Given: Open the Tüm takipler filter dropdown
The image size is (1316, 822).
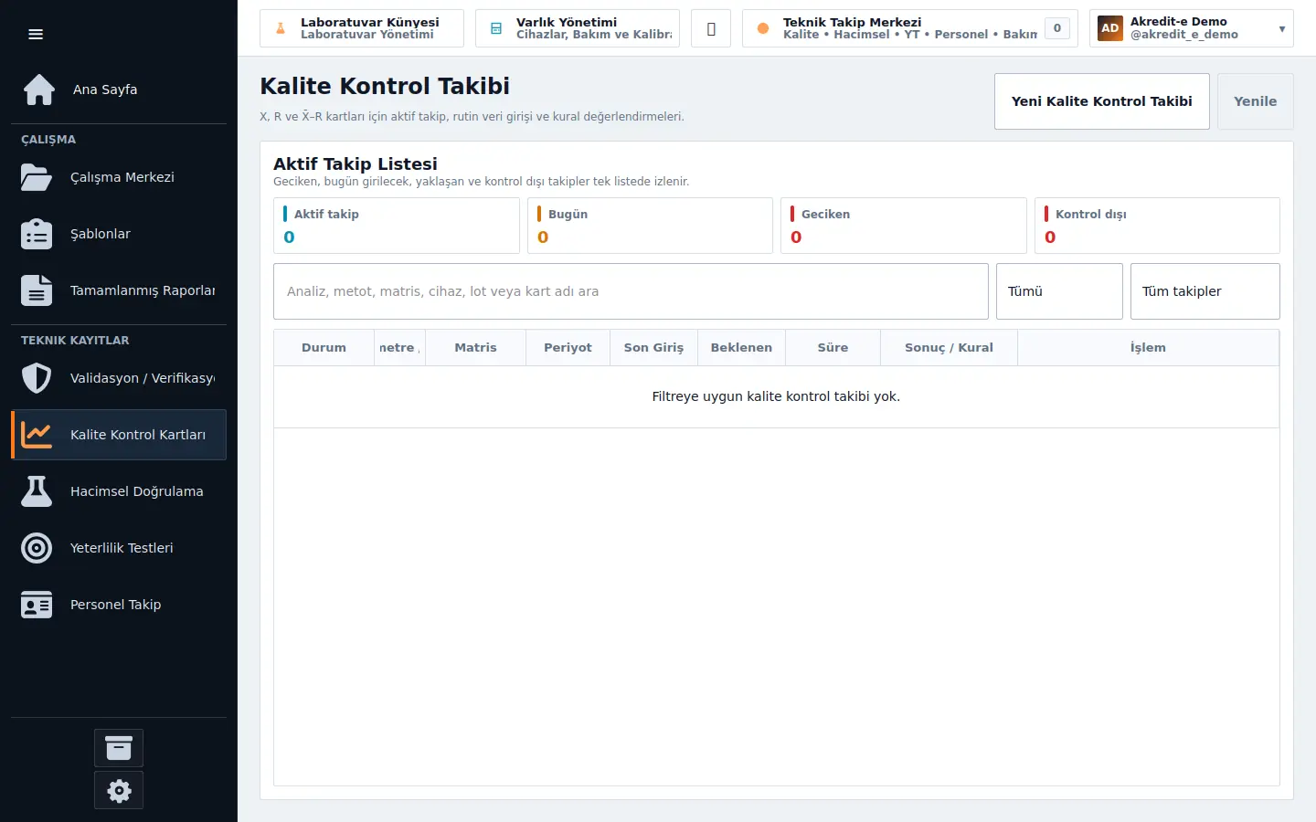Looking at the screenshot, I should [1205, 291].
